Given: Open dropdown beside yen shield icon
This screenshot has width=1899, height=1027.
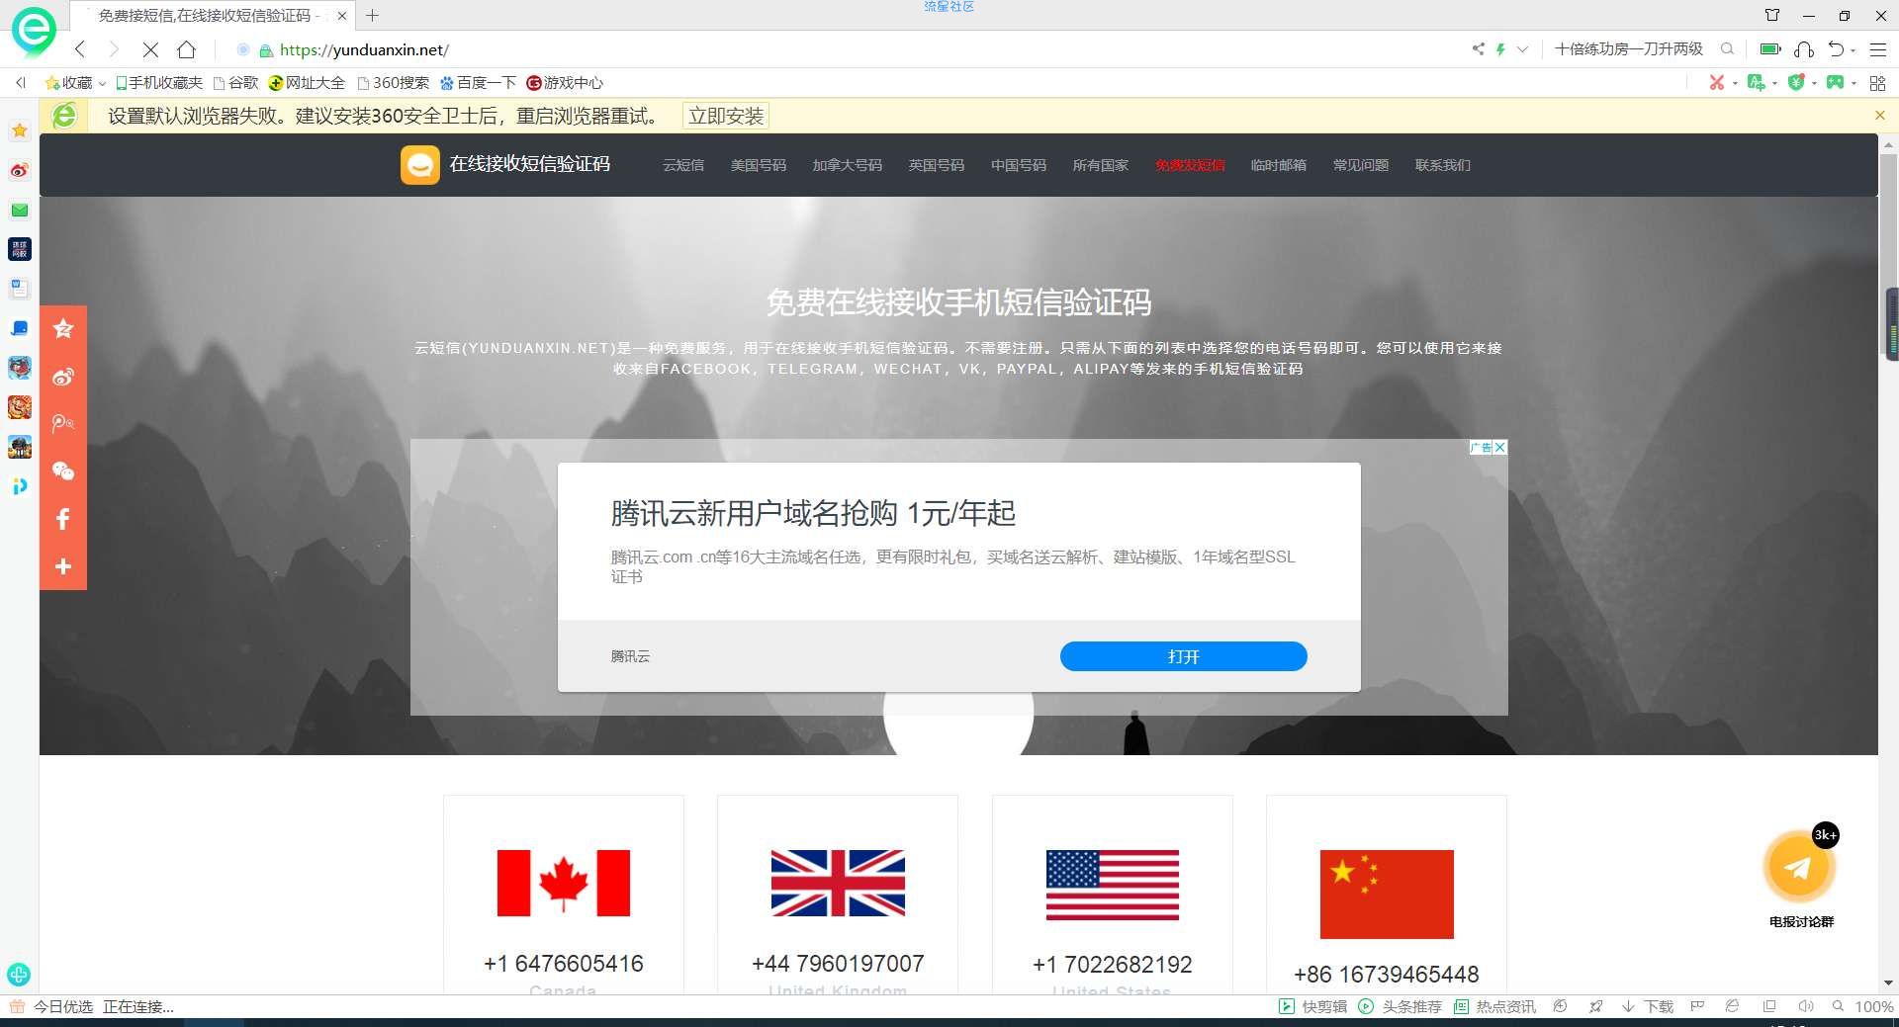Looking at the screenshot, I should click(x=1814, y=84).
